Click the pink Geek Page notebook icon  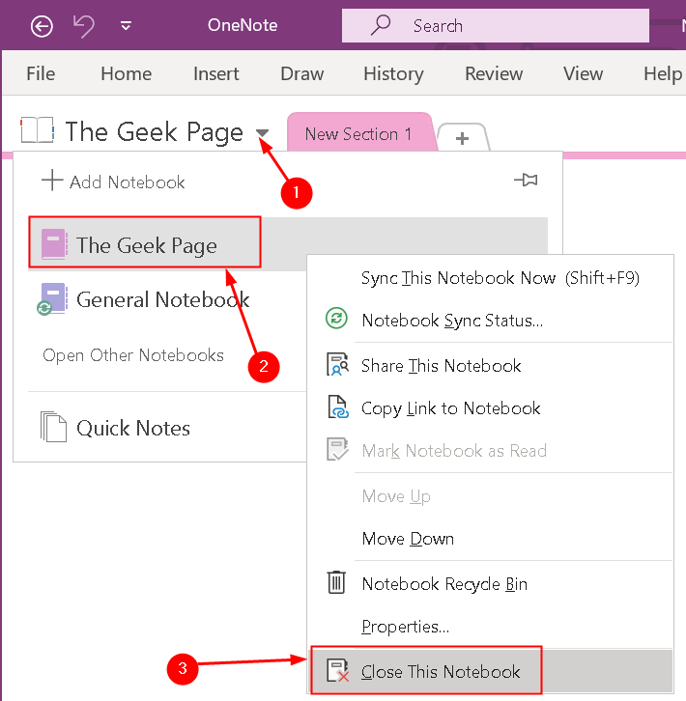[x=54, y=244]
